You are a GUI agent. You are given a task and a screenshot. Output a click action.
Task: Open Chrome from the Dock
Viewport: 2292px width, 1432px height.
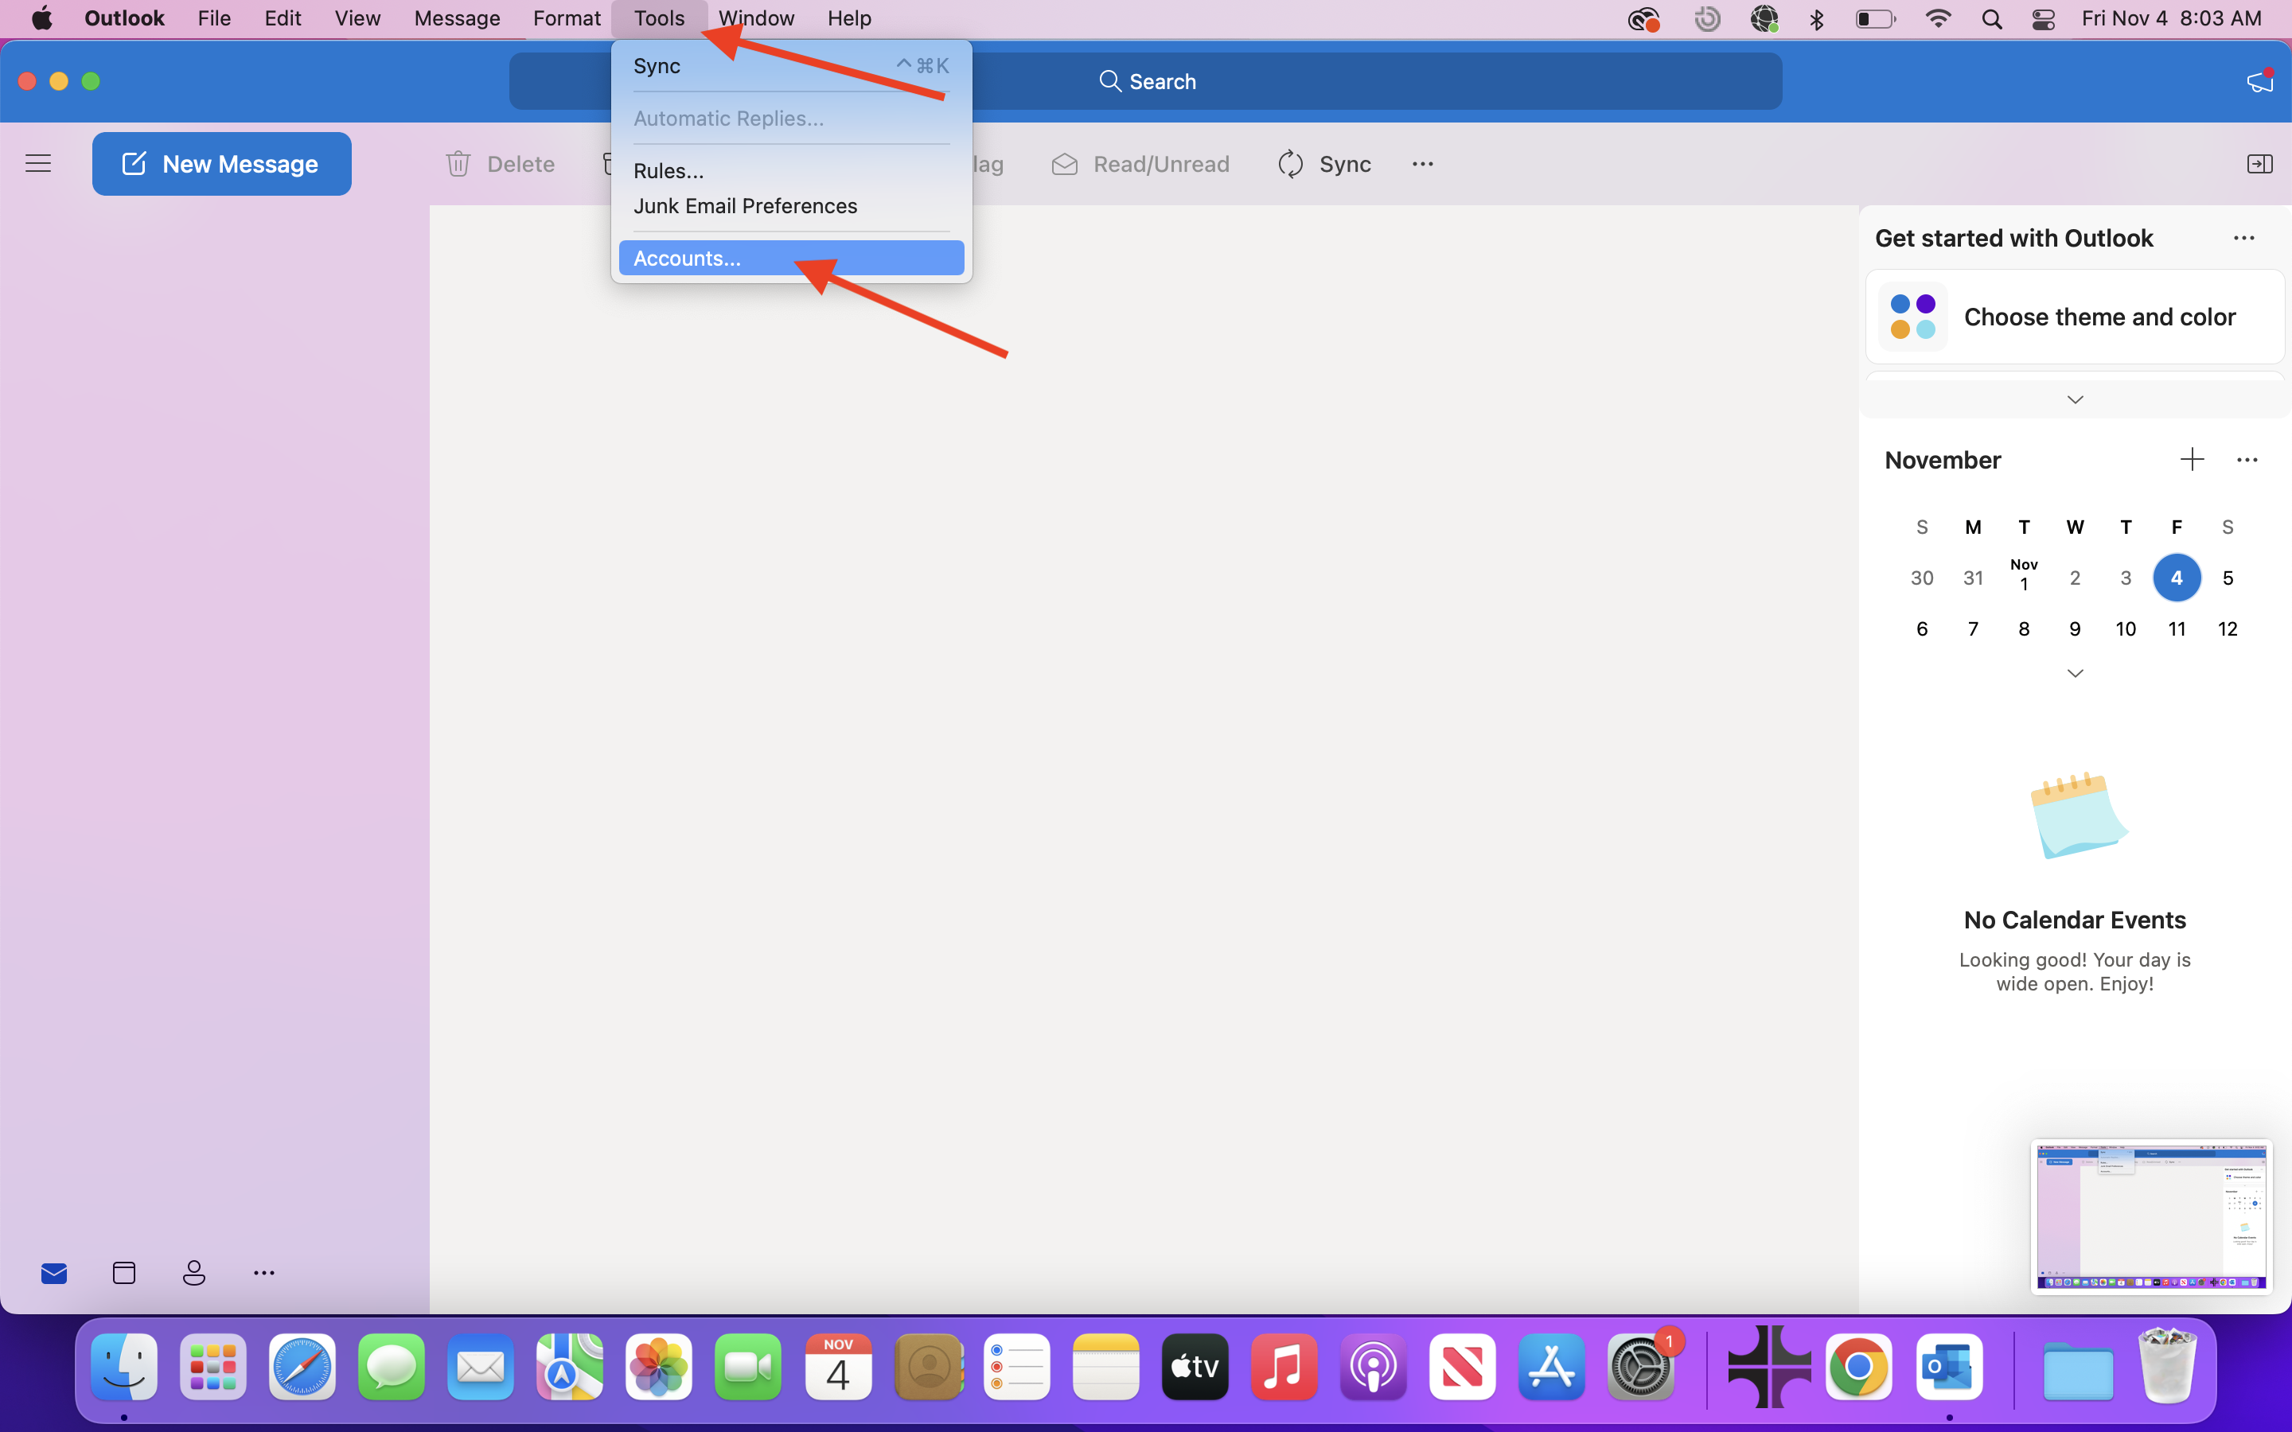1858,1367
